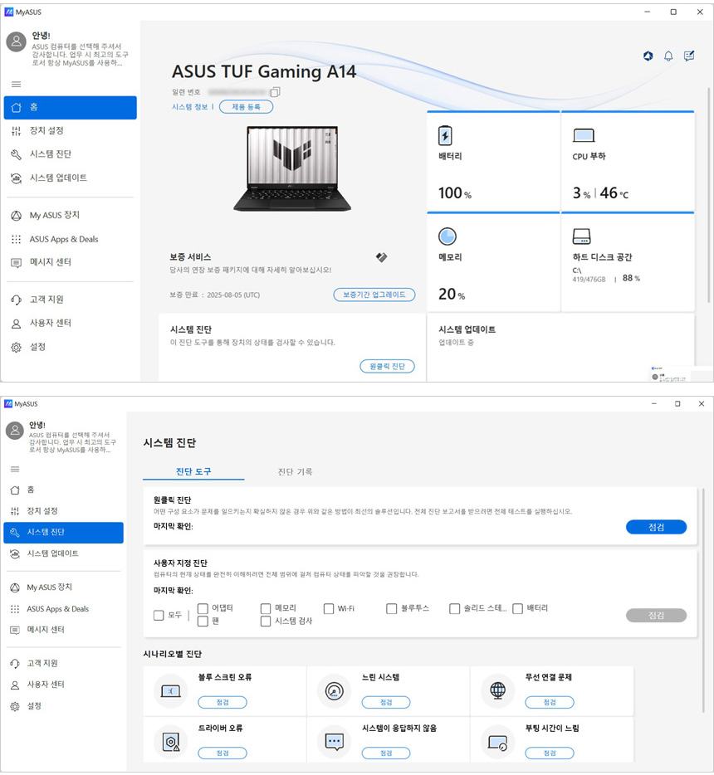The width and height of the screenshot is (714, 775).
Task: Click 무선 연결 문제 globe icon
Action: click(497, 690)
